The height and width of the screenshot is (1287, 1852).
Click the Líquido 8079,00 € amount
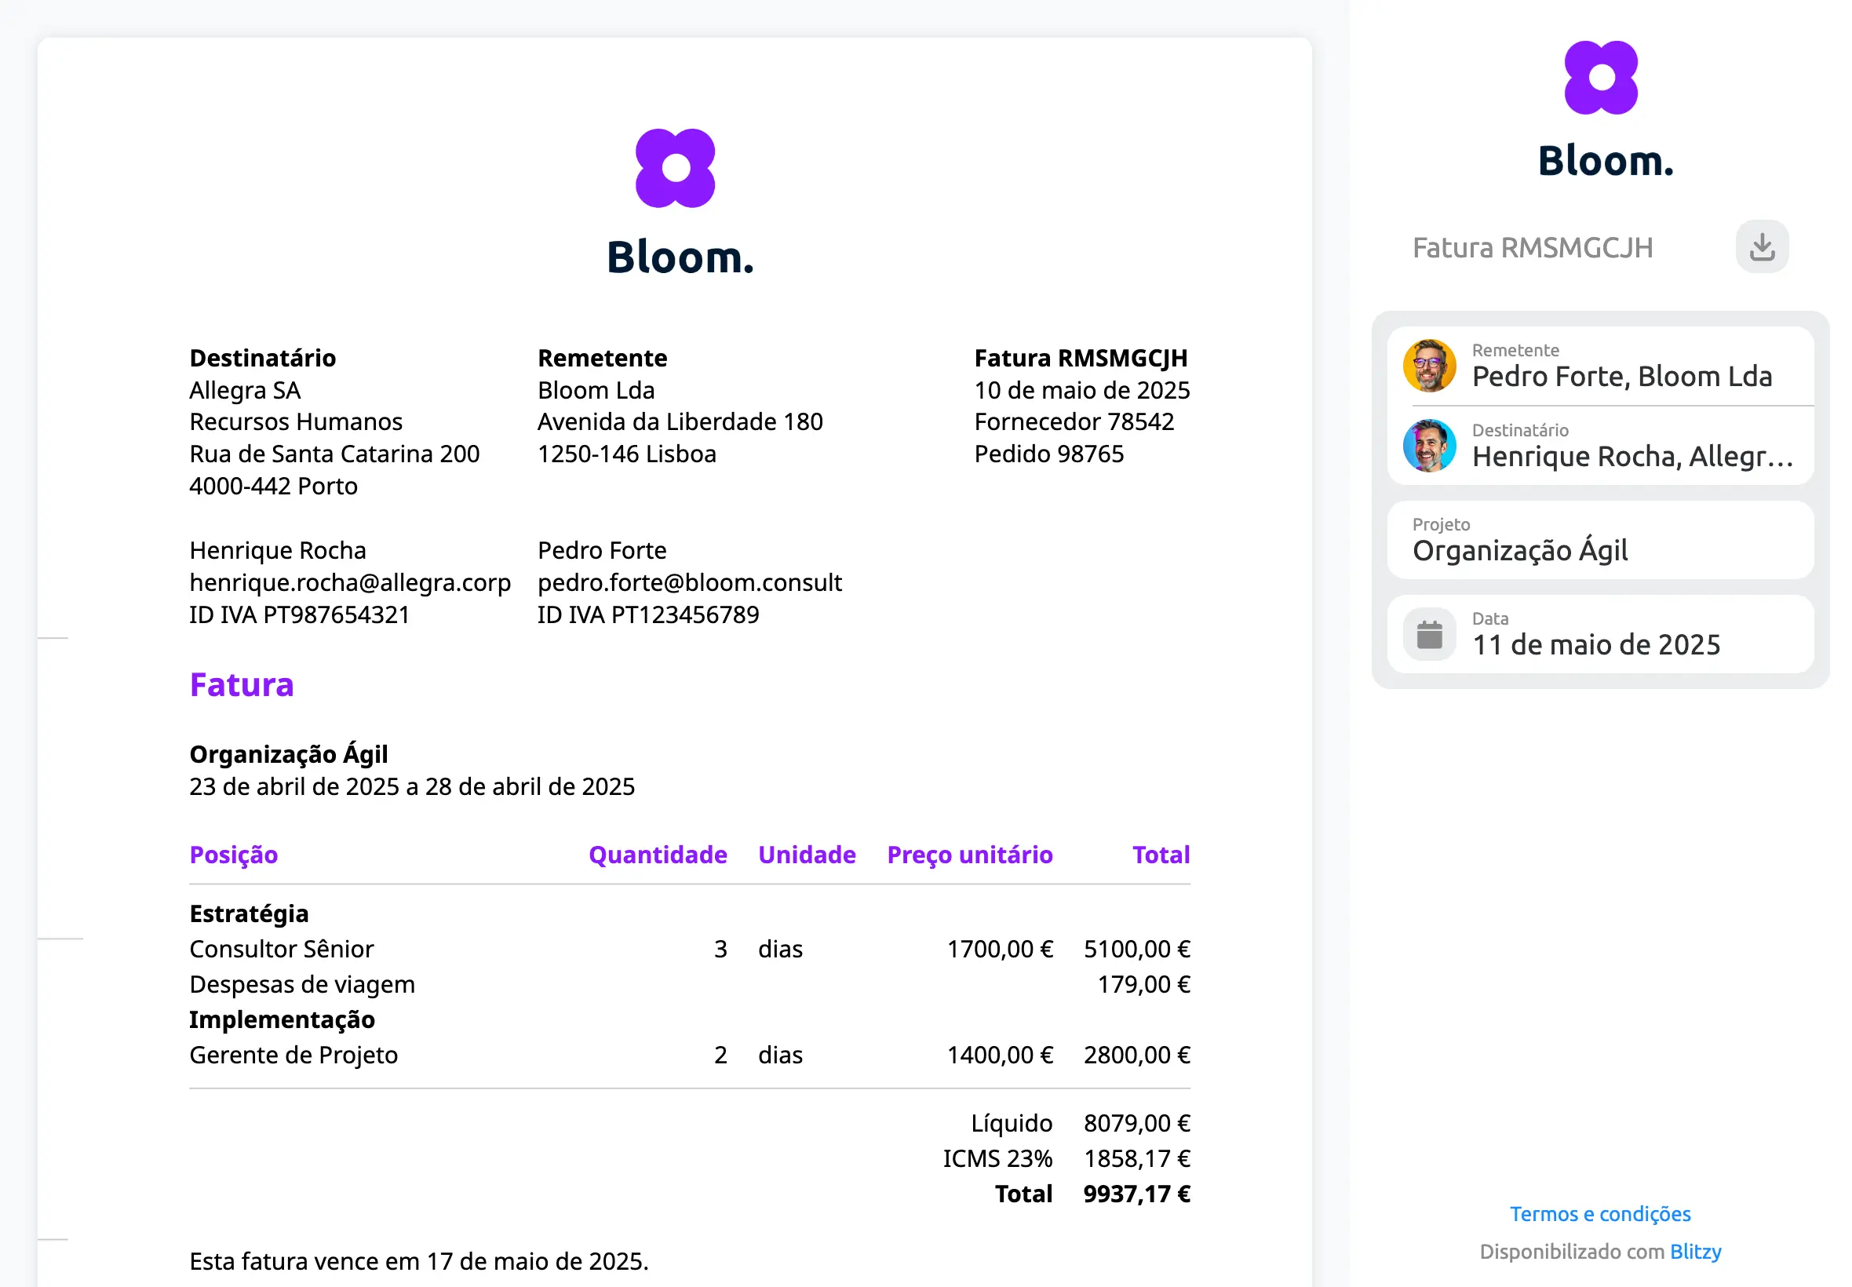coord(1136,1123)
